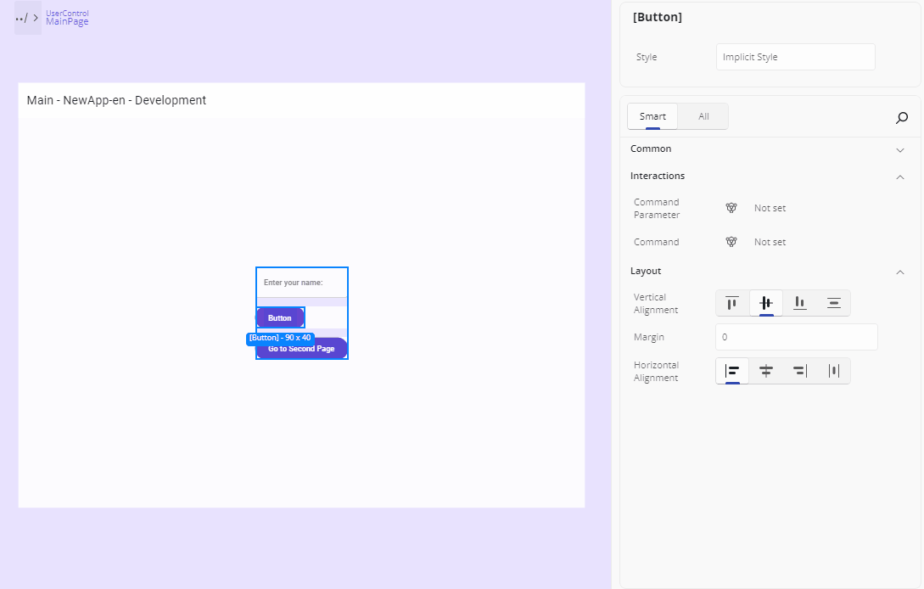Collapse the Interactions section
Viewport: 924px width, 589px height.
[900, 176]
